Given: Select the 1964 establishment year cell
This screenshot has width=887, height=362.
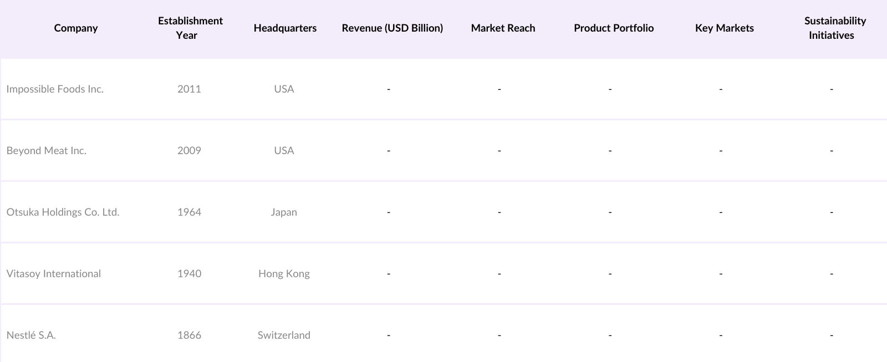Looking at the screenshot, I should click(189, 212).
